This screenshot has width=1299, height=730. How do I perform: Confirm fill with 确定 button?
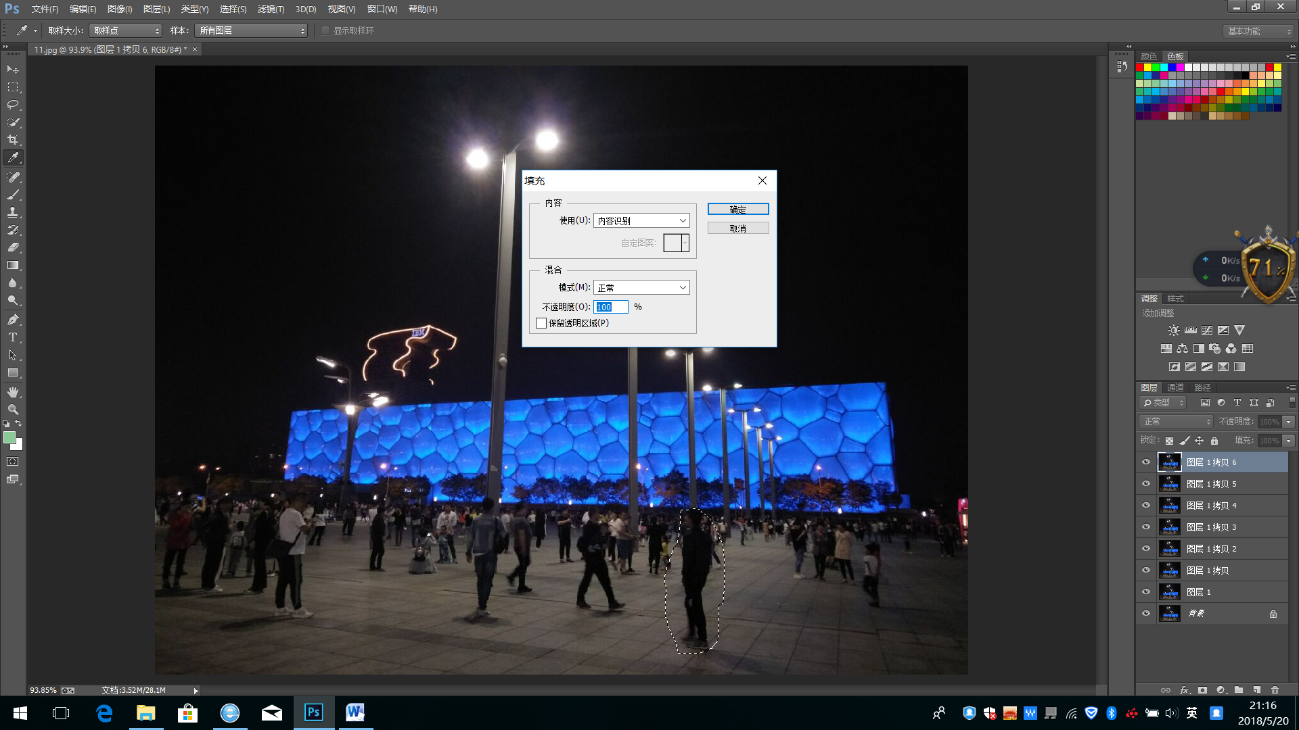pos(738,210)
